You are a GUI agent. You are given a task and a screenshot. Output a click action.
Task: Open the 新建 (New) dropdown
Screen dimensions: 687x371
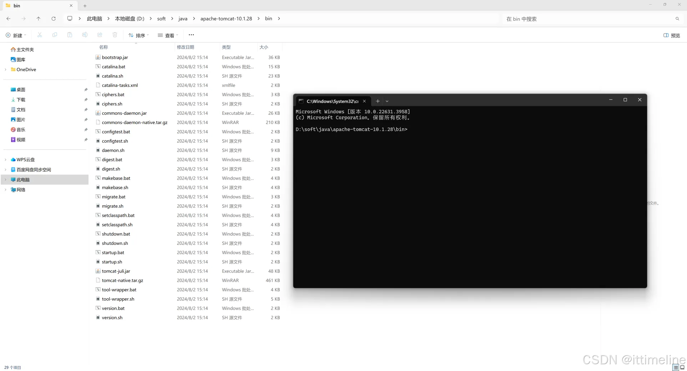click(16, 35)
